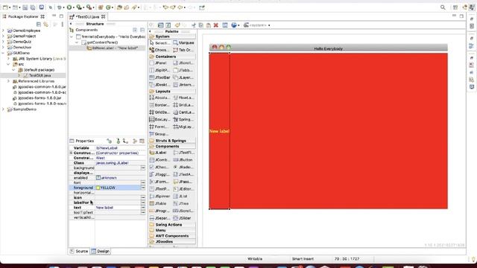This screenshot has width=477, height=268.
Task: Switch to the Source tab
Action: [79, 252]
